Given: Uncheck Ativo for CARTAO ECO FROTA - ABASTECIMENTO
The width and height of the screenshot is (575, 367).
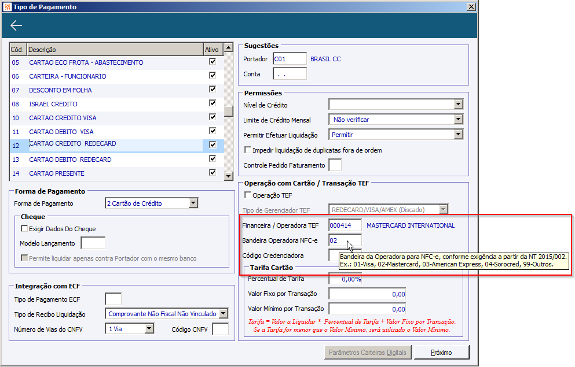Looking at the screenshot, I should (x=213, y=61).
